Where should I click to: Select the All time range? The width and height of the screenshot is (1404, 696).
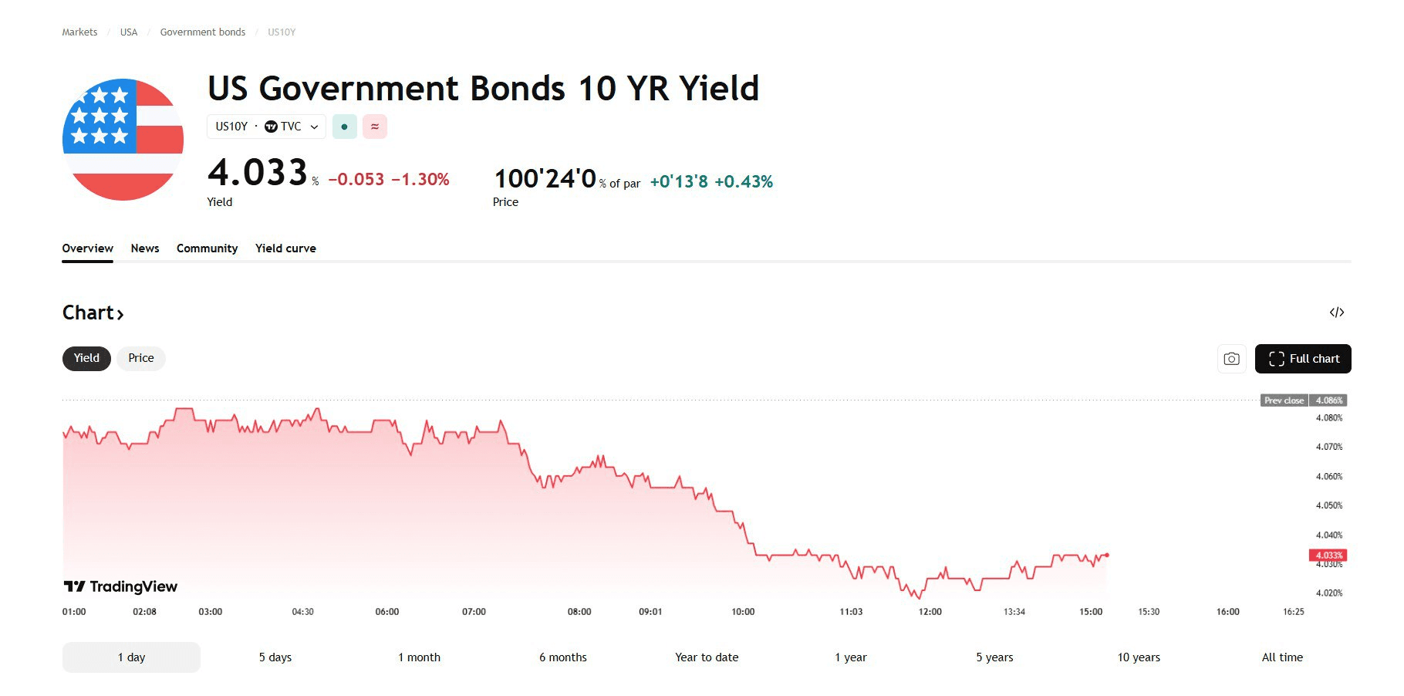pos(1282,657)
